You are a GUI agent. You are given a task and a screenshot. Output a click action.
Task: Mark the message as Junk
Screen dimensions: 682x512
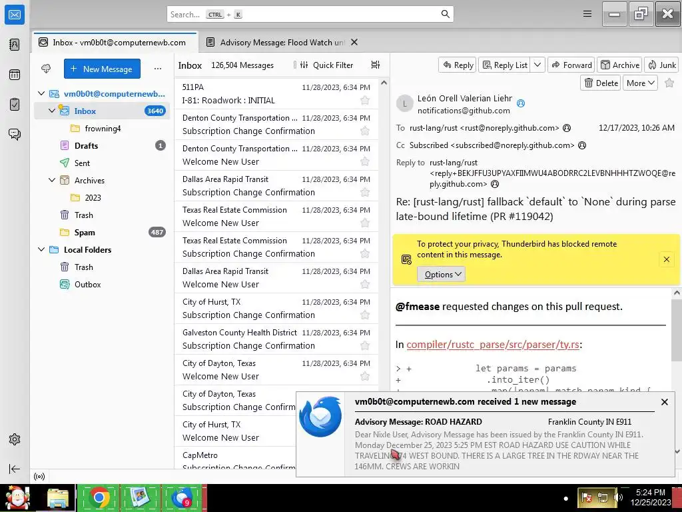click(x=661, y=65)
